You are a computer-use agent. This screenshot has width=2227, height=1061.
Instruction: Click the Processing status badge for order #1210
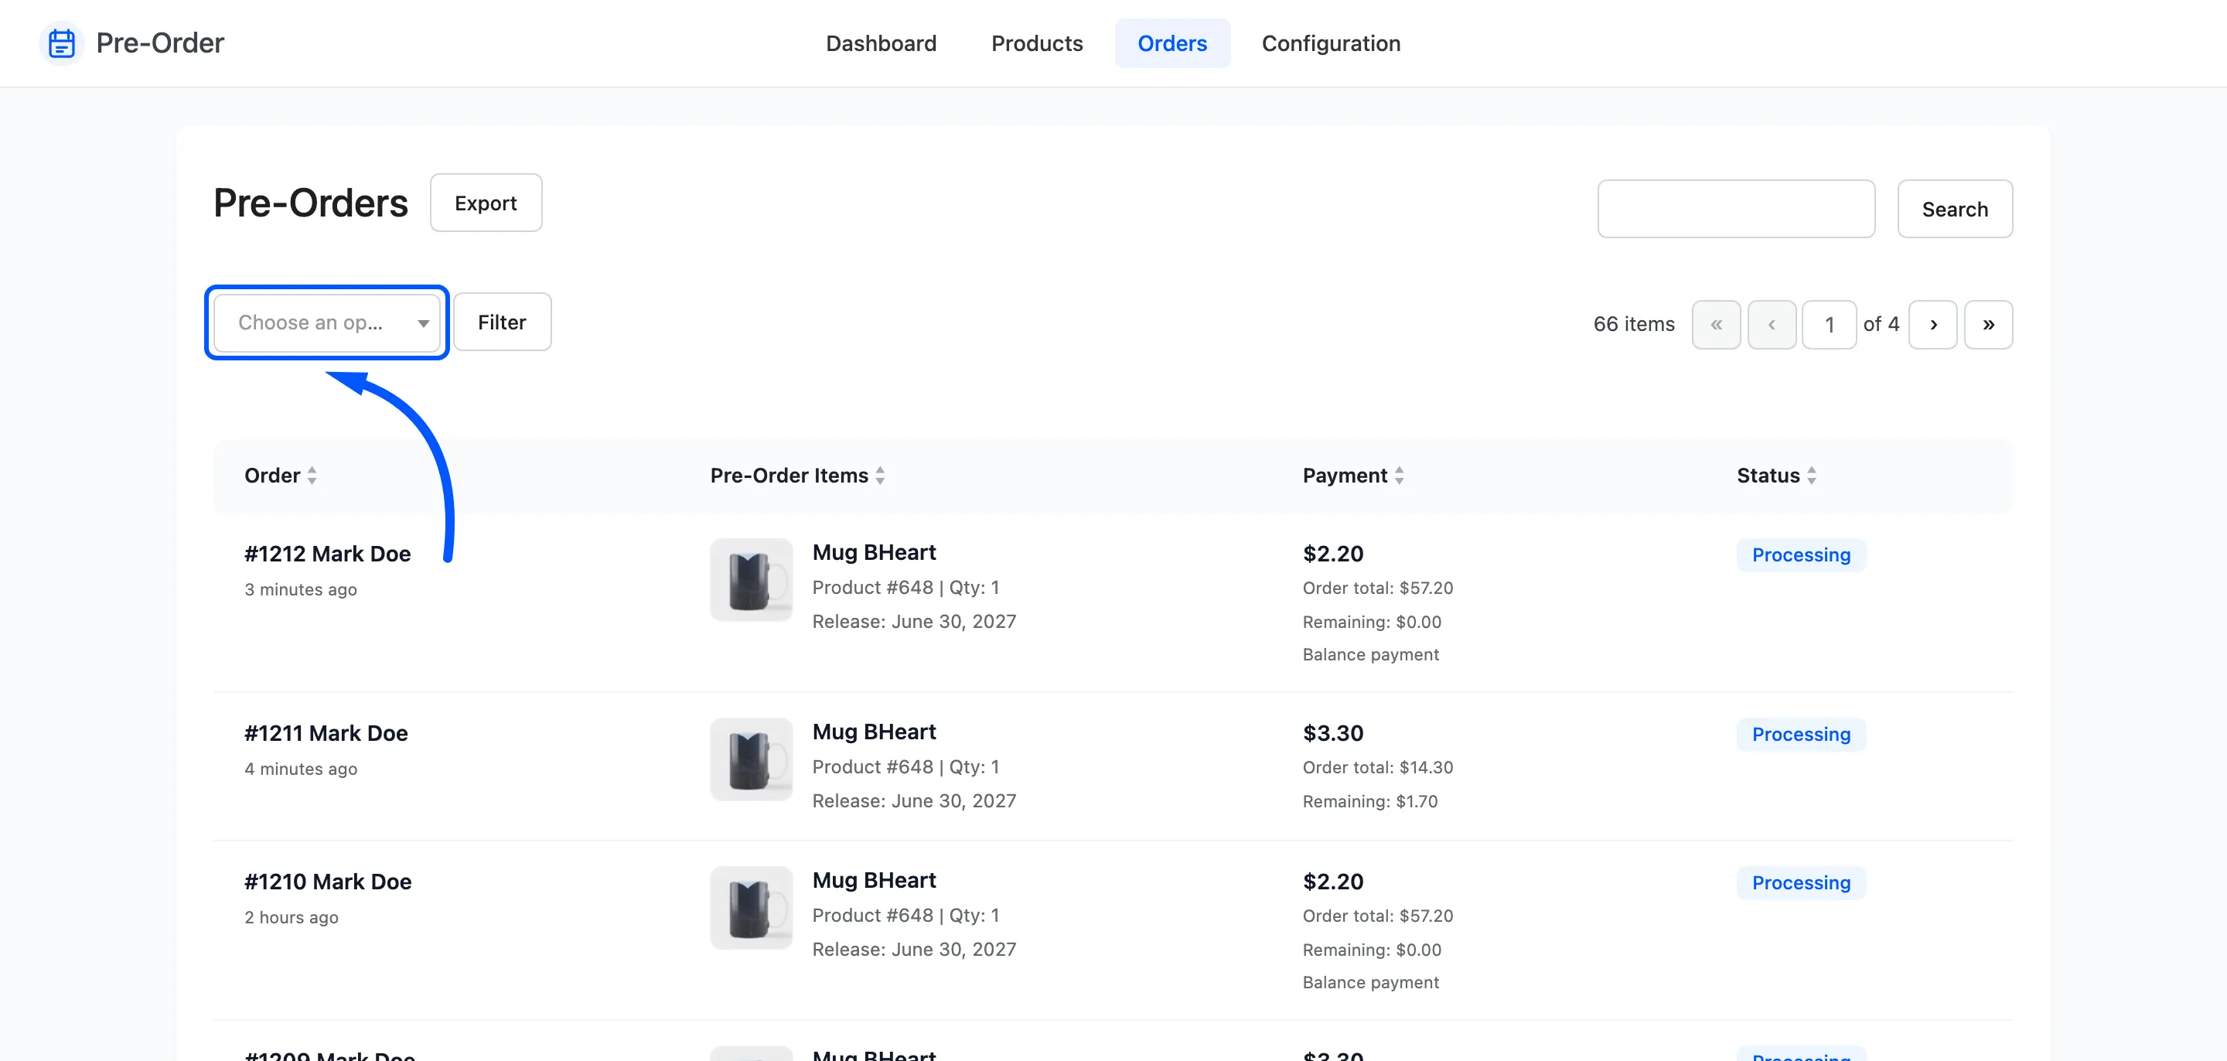[x=1801, y=883]
